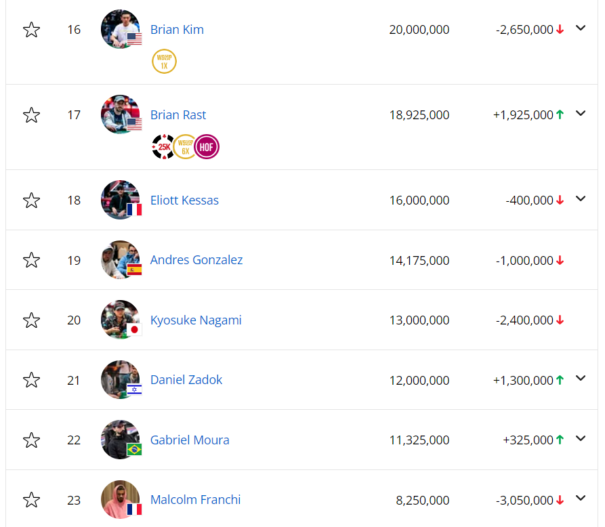
Task: Click Brian Rast's avatar photo
Action: 120,114
